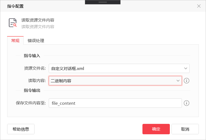Image resolution: width=206 pixels, height=140 pixels.
Task: Open the 二进制内容 selection box
Action: (x=115, y=81)
